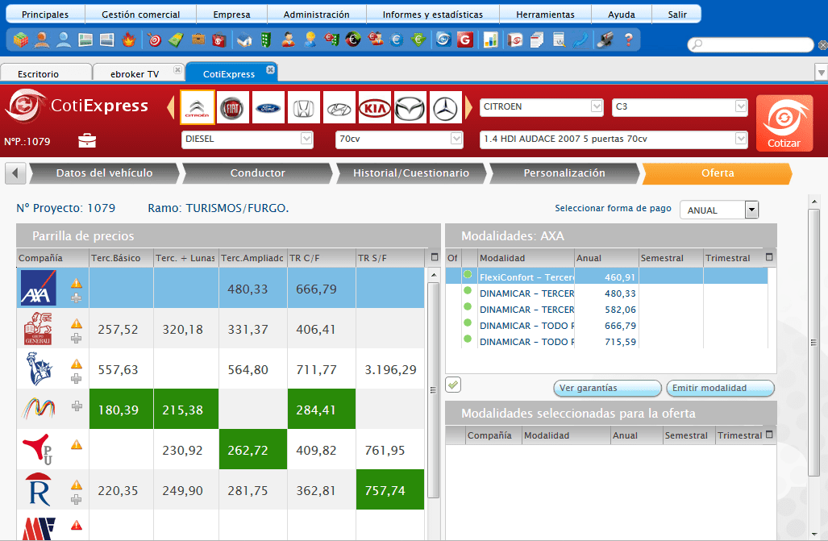Choose the Ford brand logo
The image size is (828, 541).
268,108
